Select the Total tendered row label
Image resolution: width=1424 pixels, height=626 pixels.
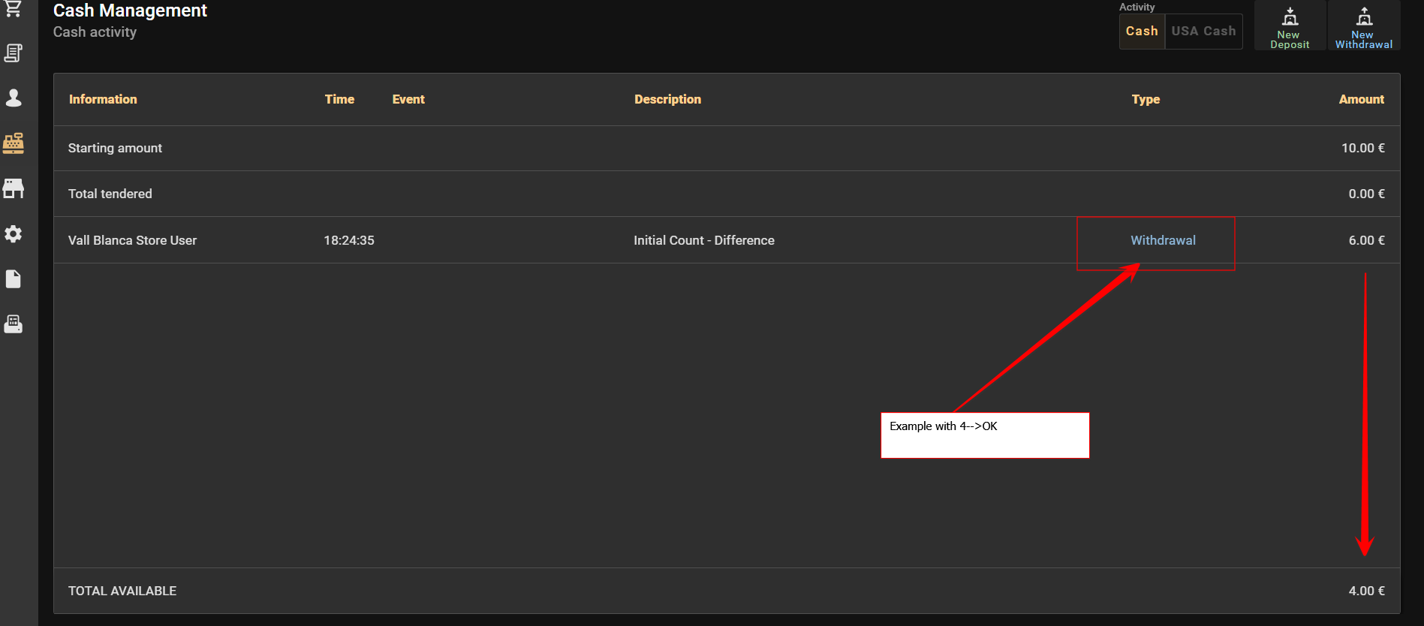(x=110, y=194)
